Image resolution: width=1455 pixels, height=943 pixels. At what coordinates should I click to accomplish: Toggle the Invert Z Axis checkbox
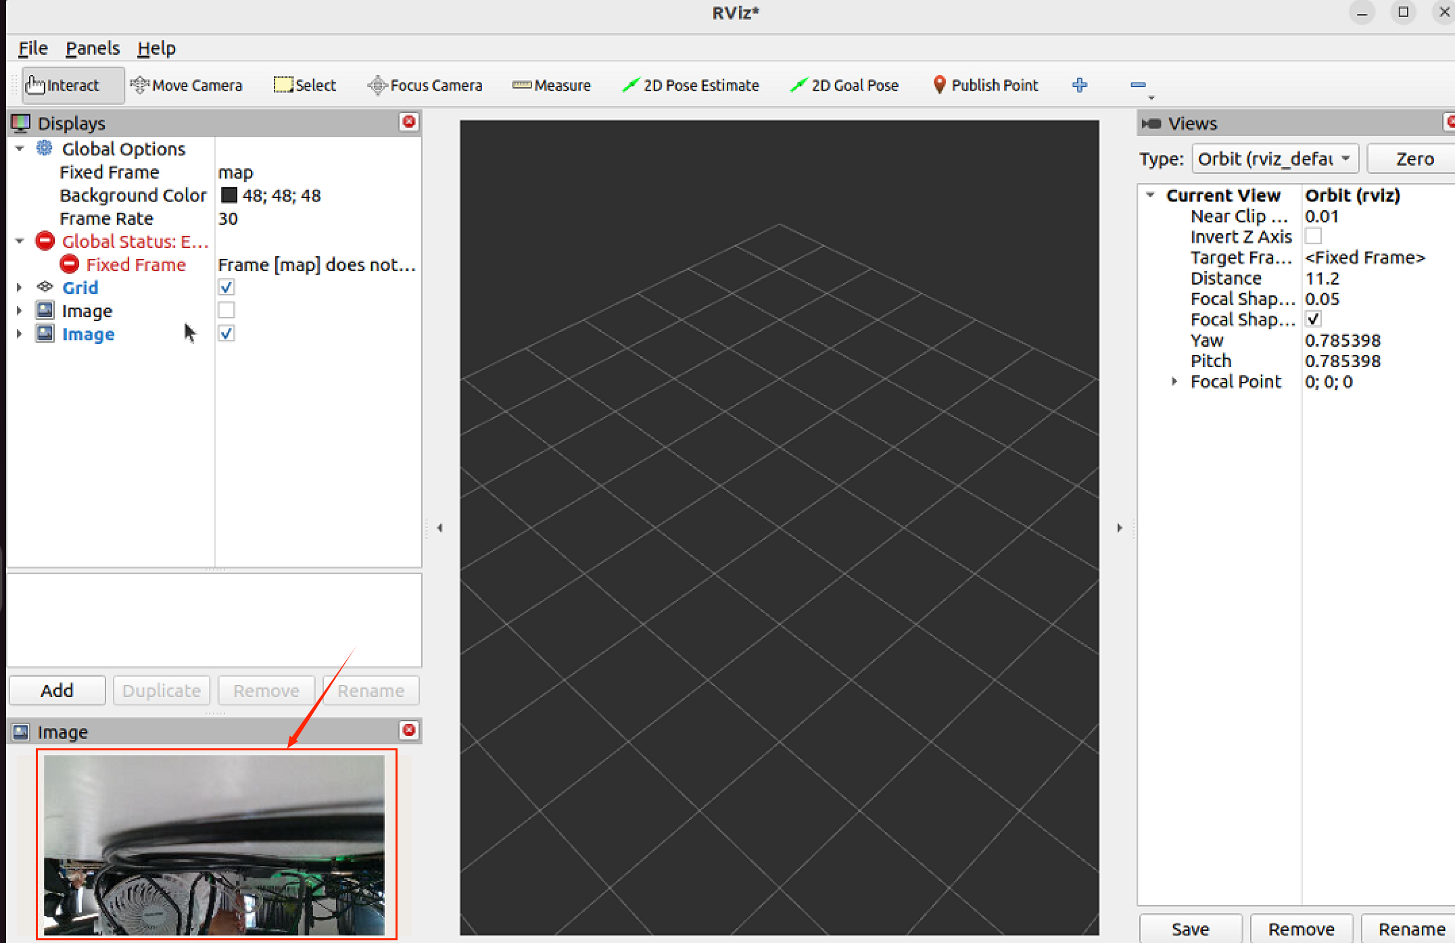pos(1313,237)
